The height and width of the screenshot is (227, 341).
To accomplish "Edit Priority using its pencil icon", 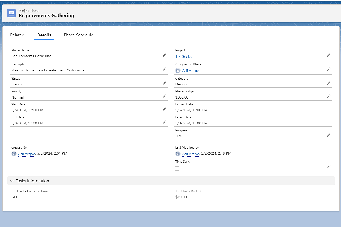I will pos(164,96).
